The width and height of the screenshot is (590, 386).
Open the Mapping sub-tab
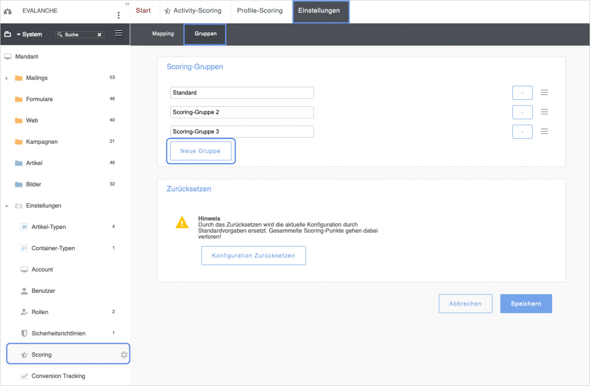163,34
